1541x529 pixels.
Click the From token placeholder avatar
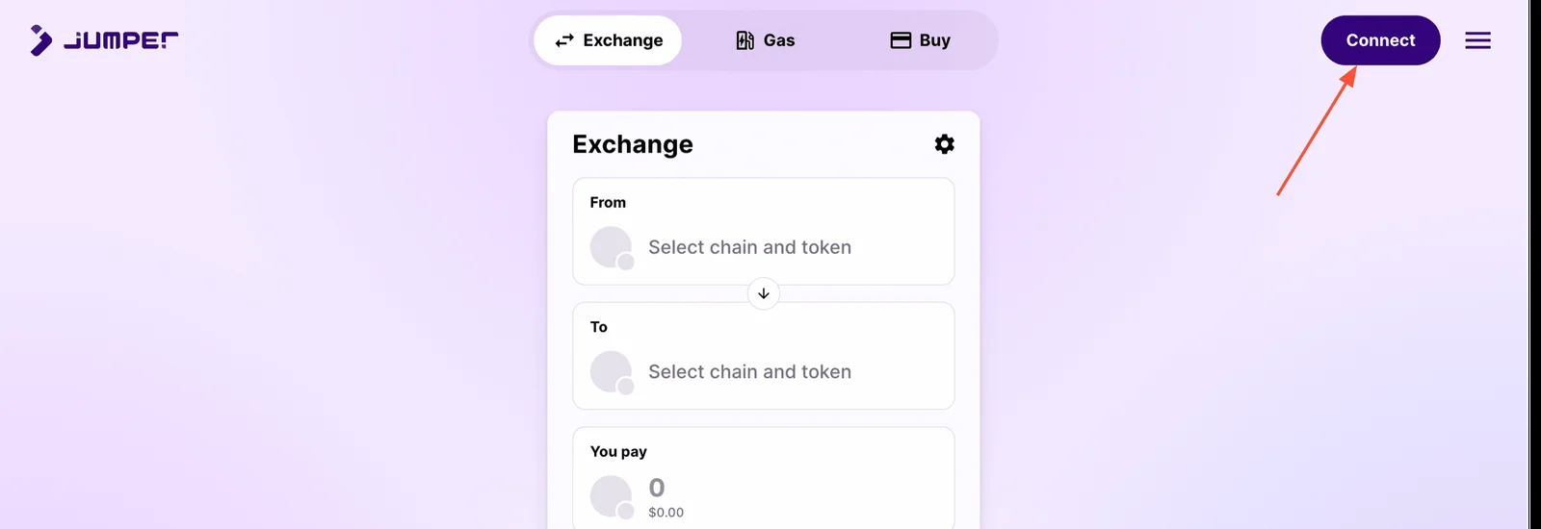pos(611,247)
